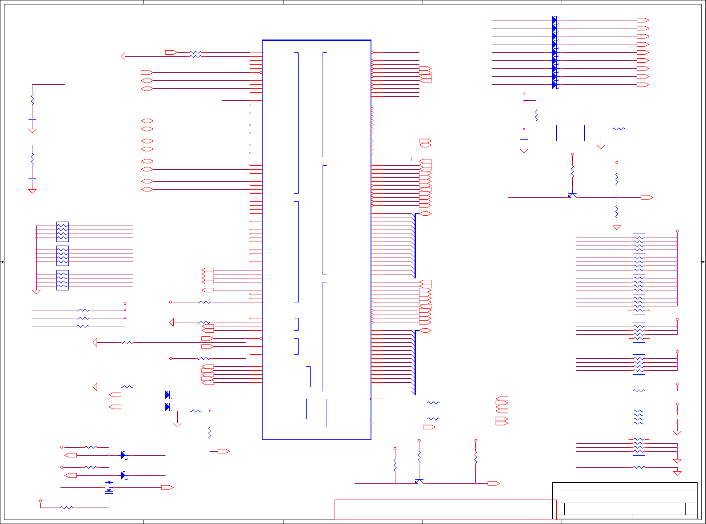Select the transistor feeding the resistor divider
This screenshot has height=524, width=706.
coord(572,195)
